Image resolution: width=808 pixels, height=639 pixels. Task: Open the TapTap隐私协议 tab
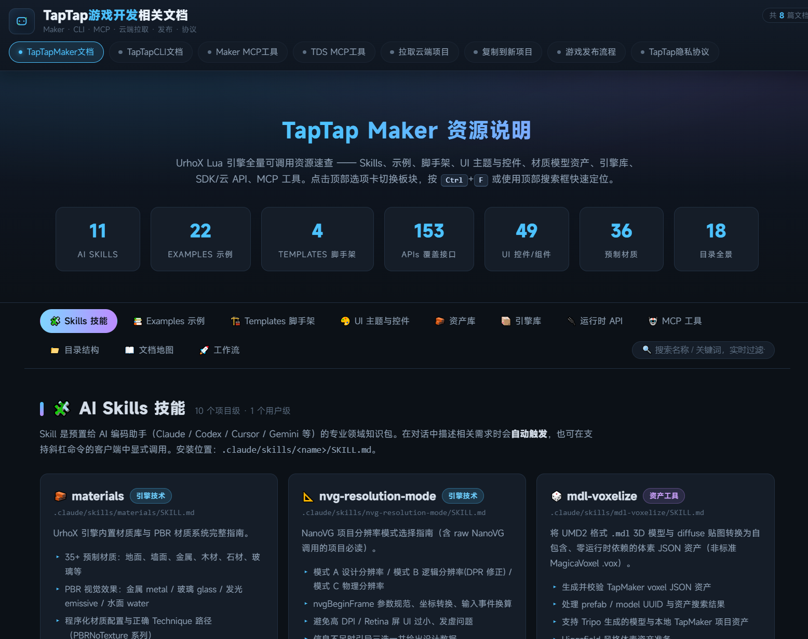pos(675,52)
